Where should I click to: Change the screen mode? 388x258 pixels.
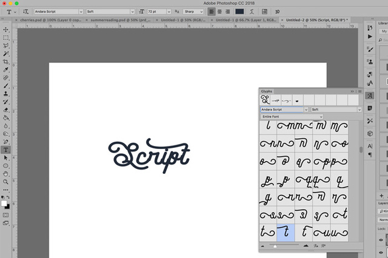pyautogui.click(x=5, y=223)
